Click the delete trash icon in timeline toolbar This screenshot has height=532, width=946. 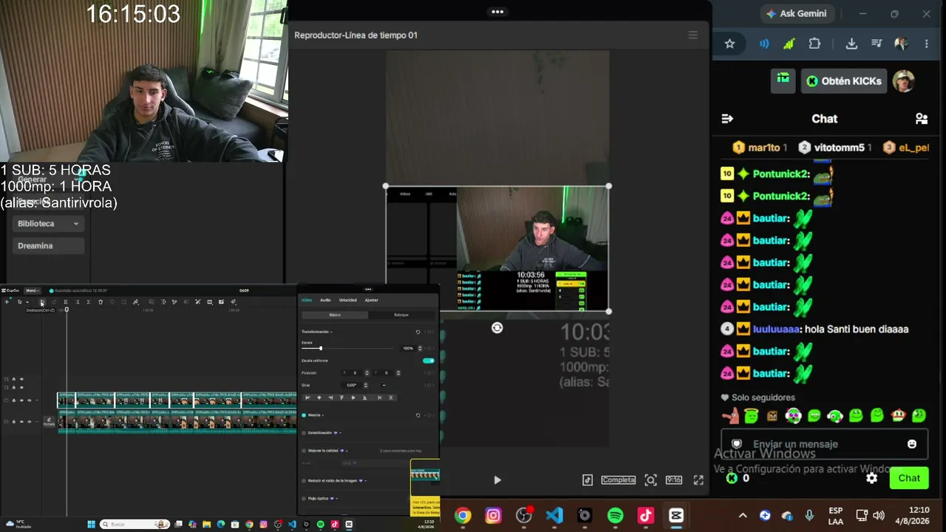(x=101, y=302)
